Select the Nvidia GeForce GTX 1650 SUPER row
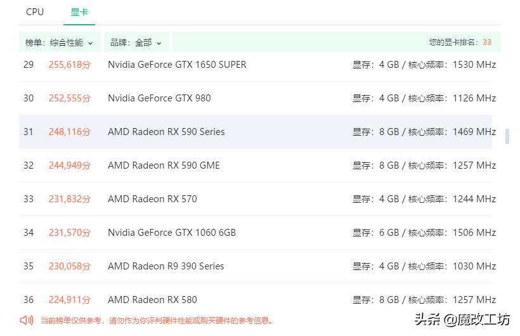This screenshot has width=520, height=336. [177, 65]
